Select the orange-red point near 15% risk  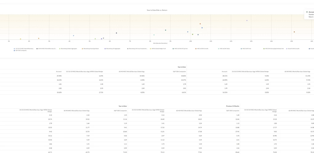point(294,32)
